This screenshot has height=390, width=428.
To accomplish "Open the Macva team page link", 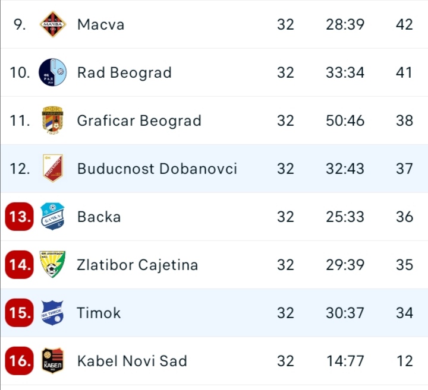I will (x=100, y=24).
